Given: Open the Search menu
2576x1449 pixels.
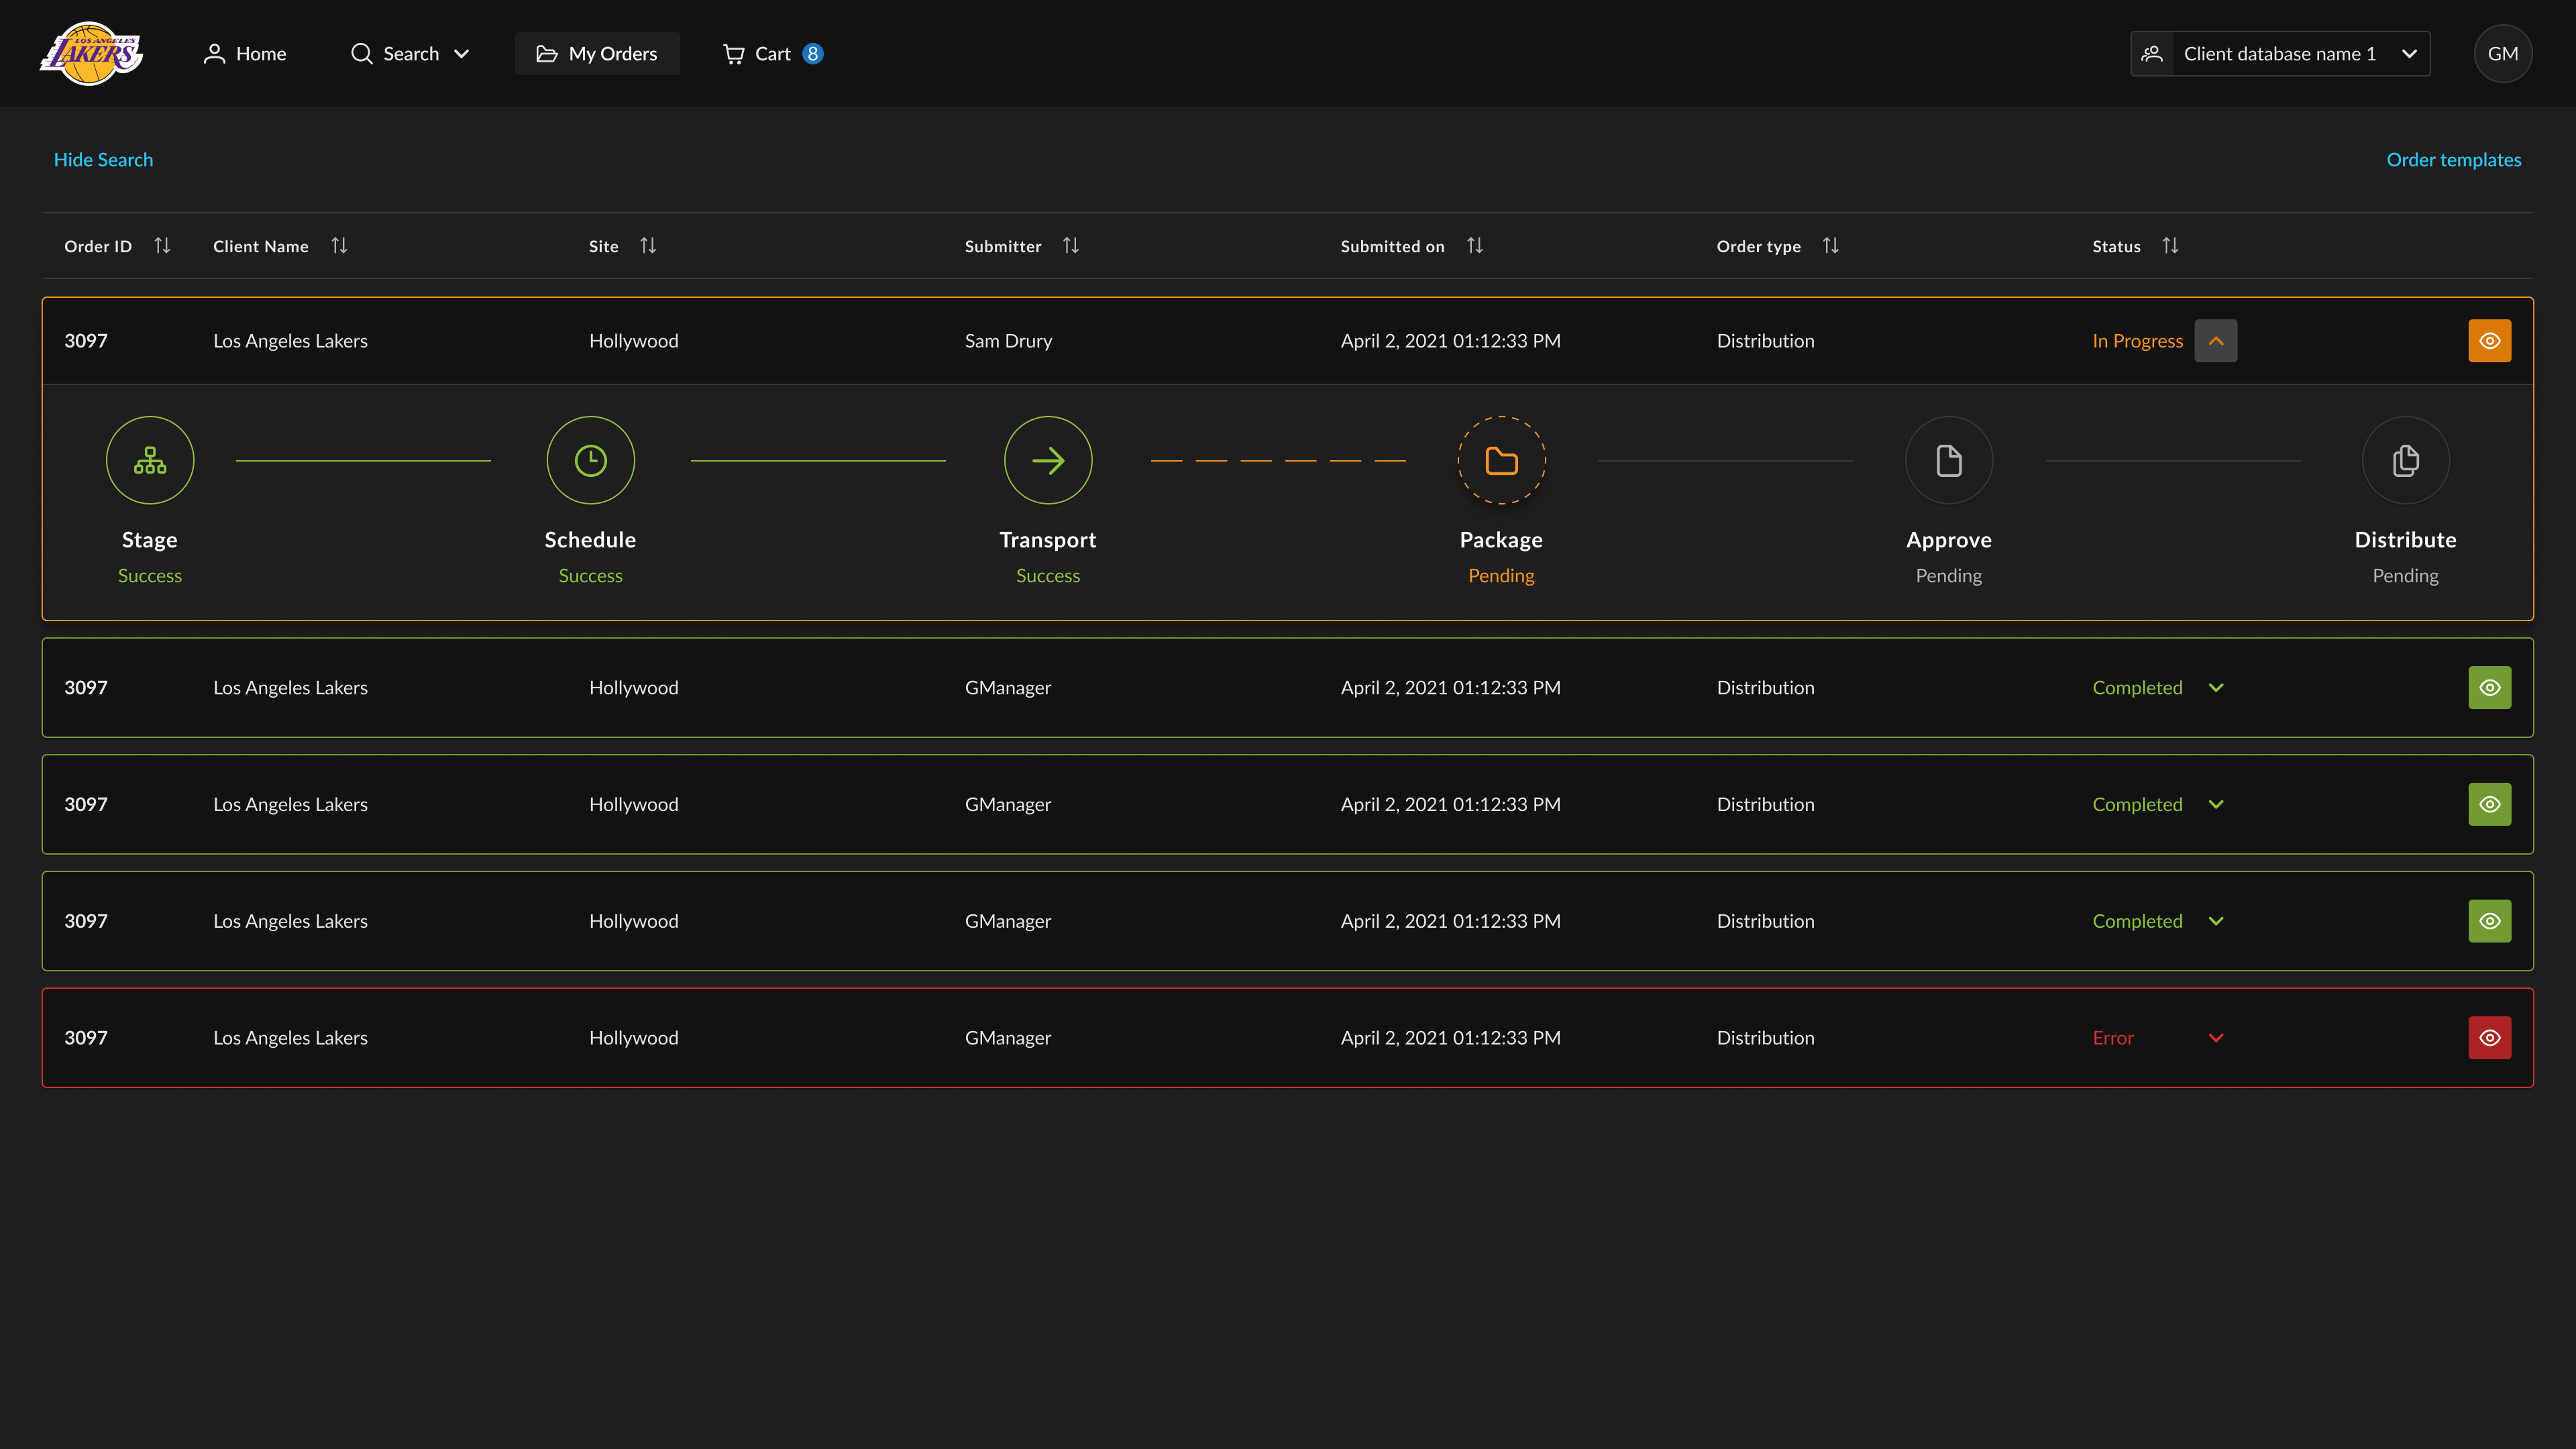Looking at the screenshot, I should pyautogui.click(x=410, y=54).
